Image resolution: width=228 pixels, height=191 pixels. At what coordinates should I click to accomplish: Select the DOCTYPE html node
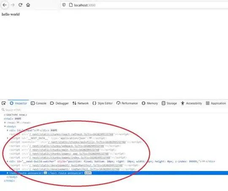[x=16, y=115]
